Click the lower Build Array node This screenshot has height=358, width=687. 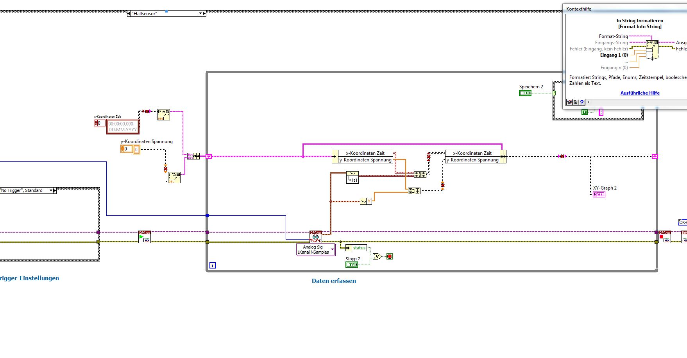(x=414, y=191)
